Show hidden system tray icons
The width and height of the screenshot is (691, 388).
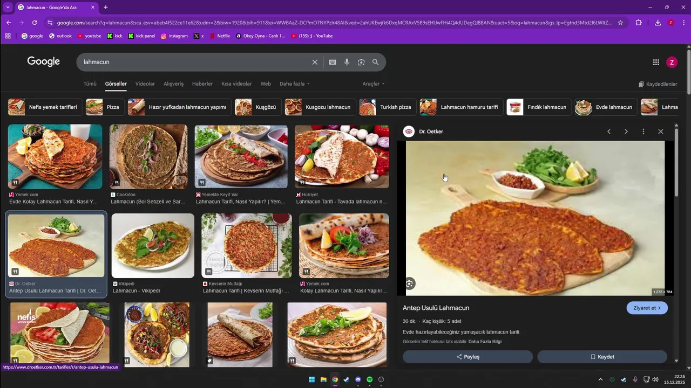pyautogui.click(x=600, y=379)
